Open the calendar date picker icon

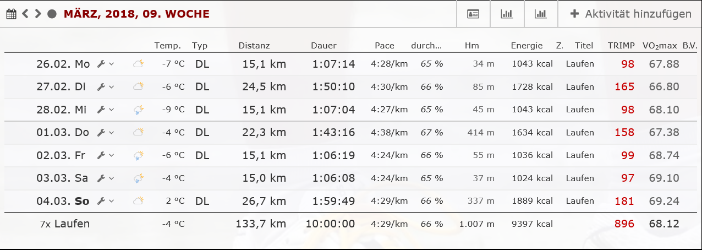pos(11,14)
